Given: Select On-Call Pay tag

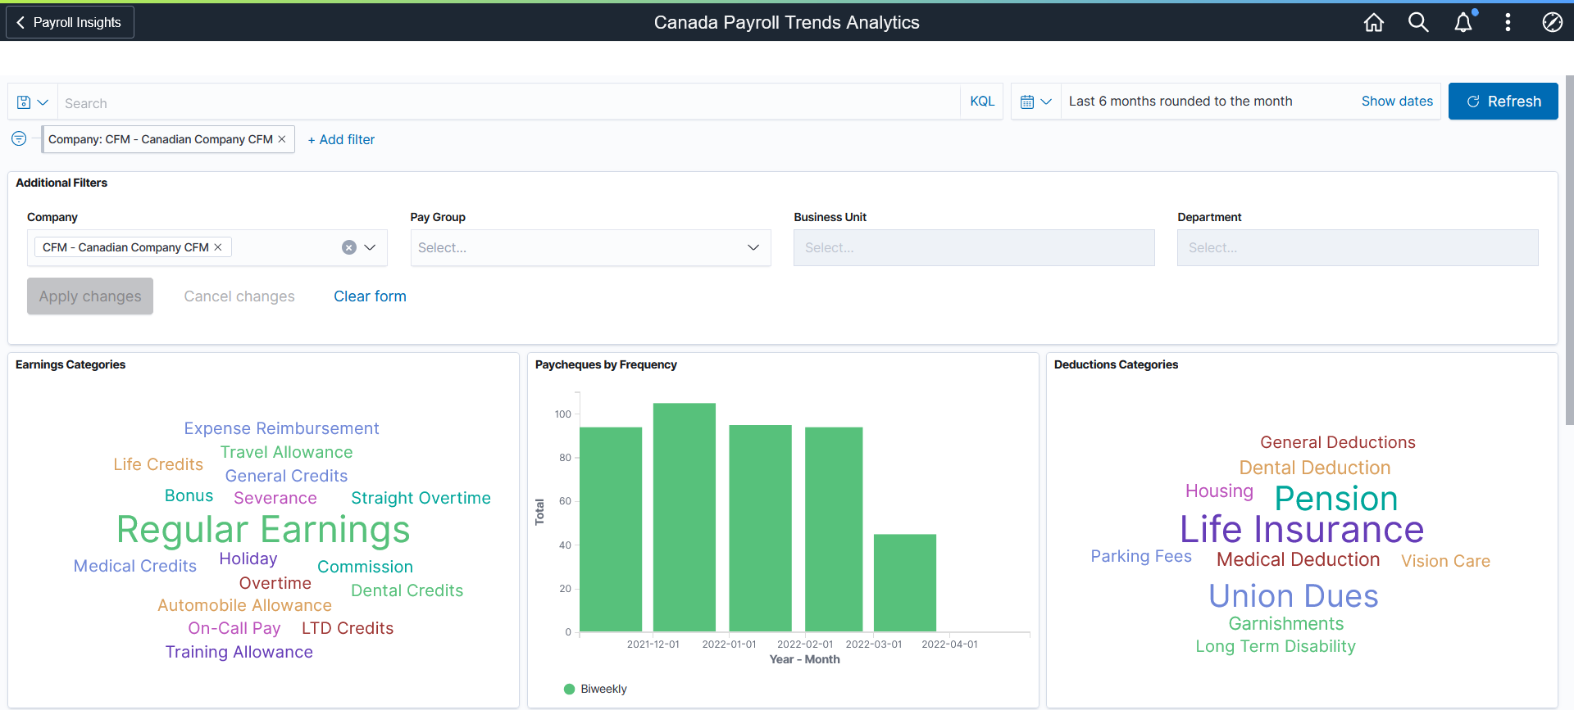Looking at the screenshot, I should 234,628.
